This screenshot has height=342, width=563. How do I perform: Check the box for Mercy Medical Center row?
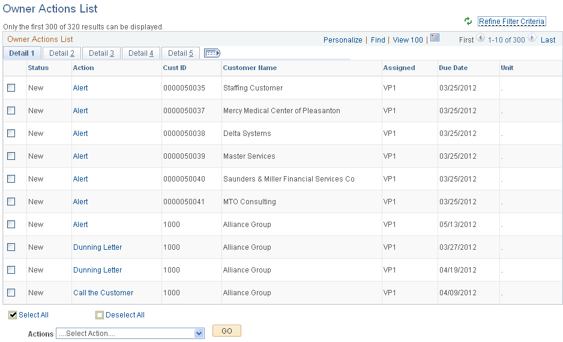(11, 110)
